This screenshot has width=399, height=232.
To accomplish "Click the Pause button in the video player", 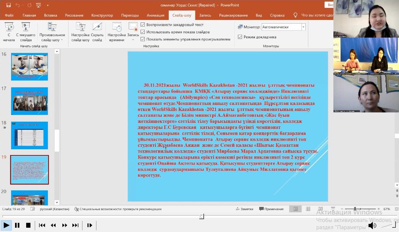I will tap(17, 225).
